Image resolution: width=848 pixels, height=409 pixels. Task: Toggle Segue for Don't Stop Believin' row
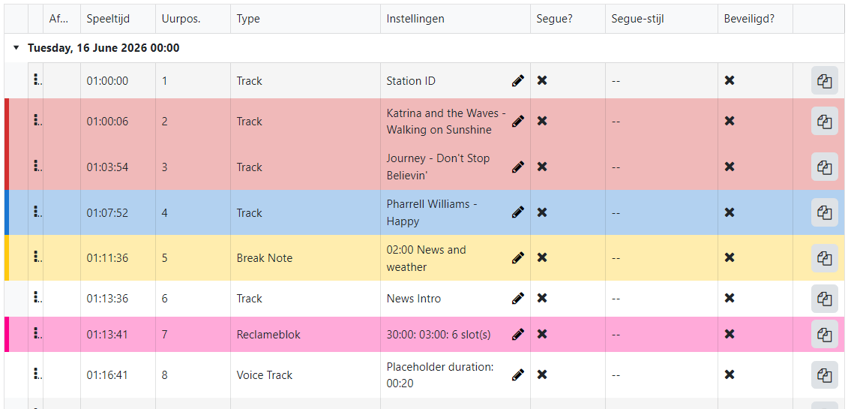(542, 167)
